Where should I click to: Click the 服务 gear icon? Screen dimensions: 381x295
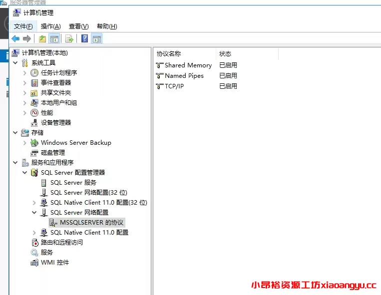[x=34, y=253]
